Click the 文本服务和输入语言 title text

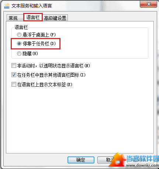coord(32,6)
